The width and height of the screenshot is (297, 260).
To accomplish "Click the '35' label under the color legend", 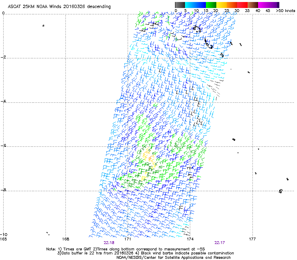I will point(247,11).
